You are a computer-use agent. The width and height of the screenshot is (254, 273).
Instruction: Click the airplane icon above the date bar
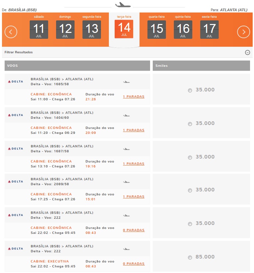click(123, 5)
